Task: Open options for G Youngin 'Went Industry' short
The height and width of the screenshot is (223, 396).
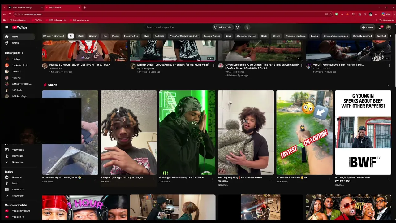Action: coord(212,179)
